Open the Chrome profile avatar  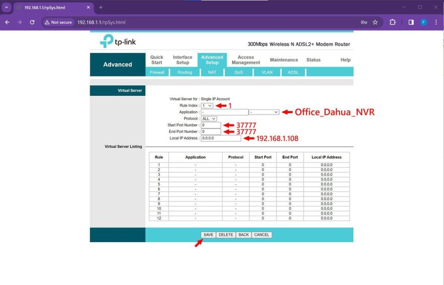tap(424, 22)
